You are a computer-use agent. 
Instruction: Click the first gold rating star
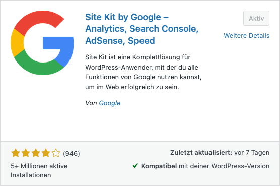coord(16,153)
